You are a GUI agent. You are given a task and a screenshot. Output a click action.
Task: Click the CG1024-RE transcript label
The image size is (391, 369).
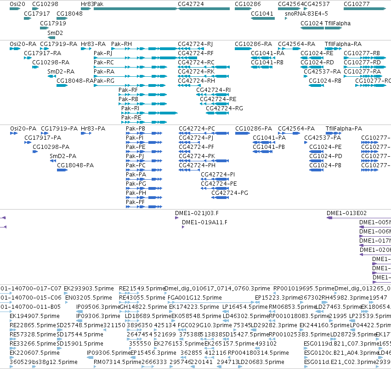coord(317,53)
